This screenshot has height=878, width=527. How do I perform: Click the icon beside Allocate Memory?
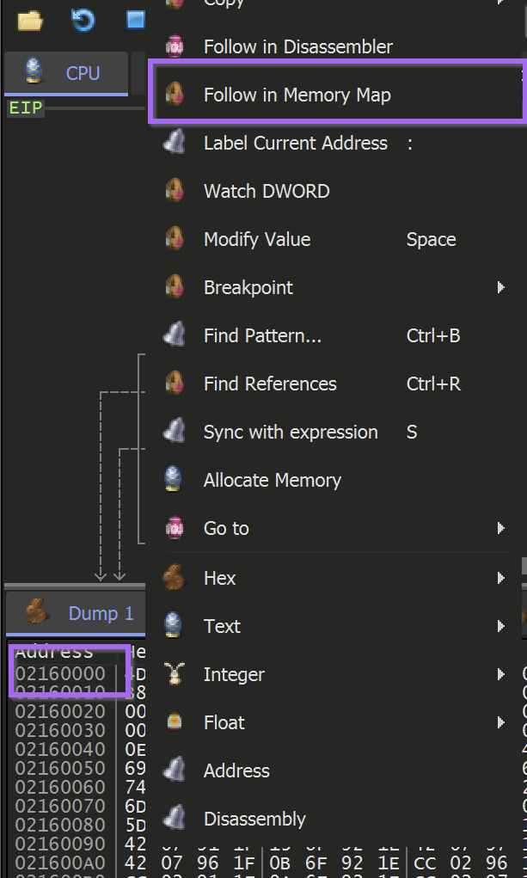(175, 480)
